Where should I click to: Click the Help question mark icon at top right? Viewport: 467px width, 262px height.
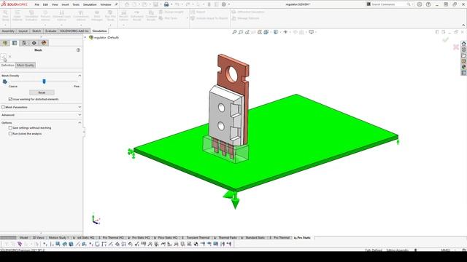[428, 4]
